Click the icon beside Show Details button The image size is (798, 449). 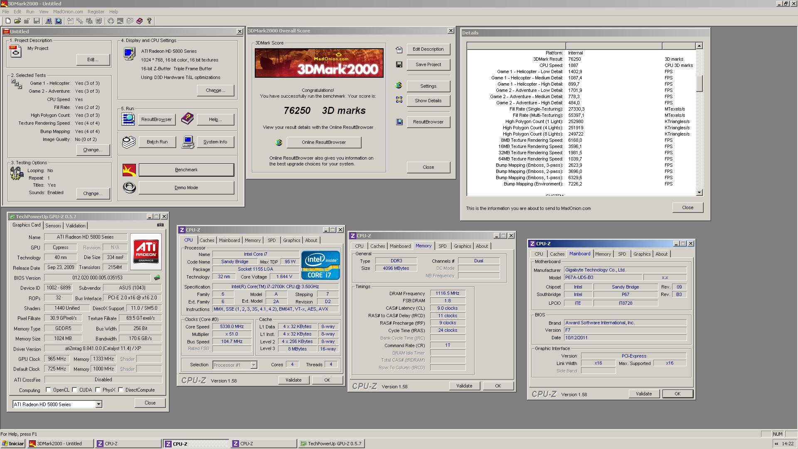click(399, 100)
